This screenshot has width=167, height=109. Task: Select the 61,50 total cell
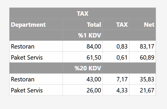(82, 57)
